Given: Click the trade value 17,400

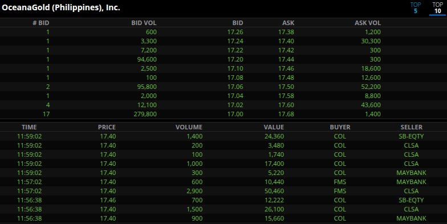Looking at the screenshot, I should [274, 164].
